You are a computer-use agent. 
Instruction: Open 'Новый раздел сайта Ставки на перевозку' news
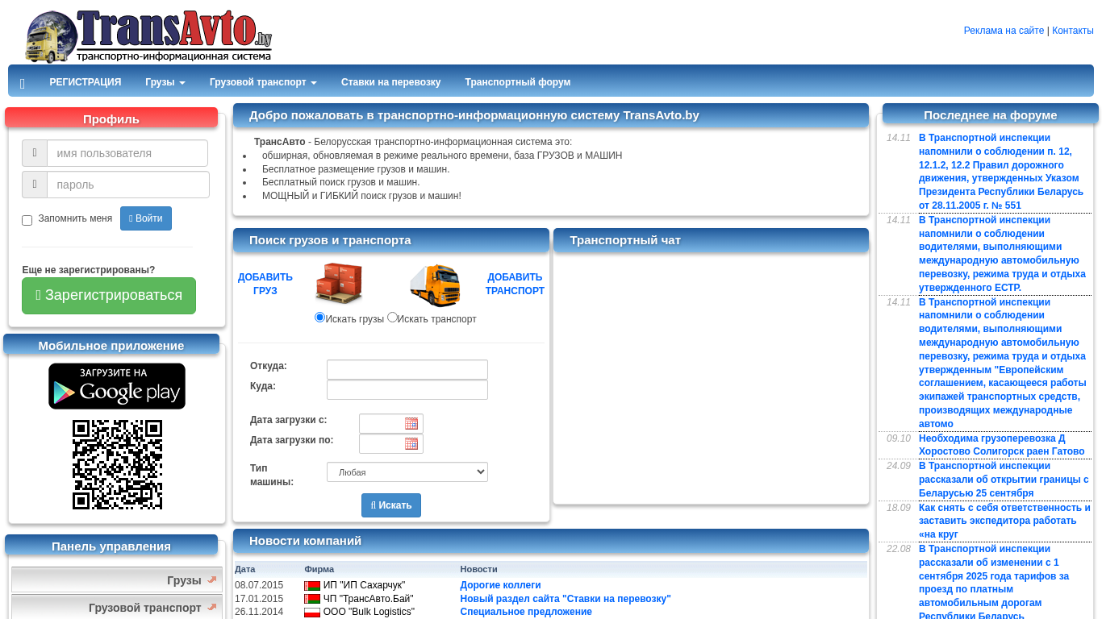566,599
